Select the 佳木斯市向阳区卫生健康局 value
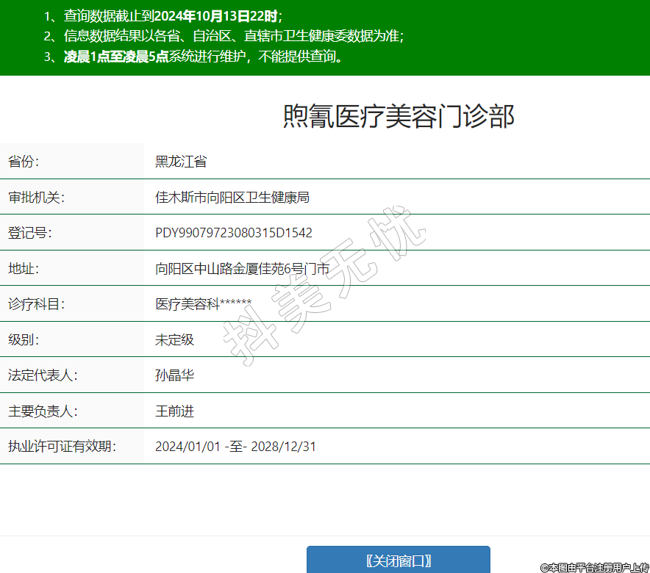 (232, 198)
